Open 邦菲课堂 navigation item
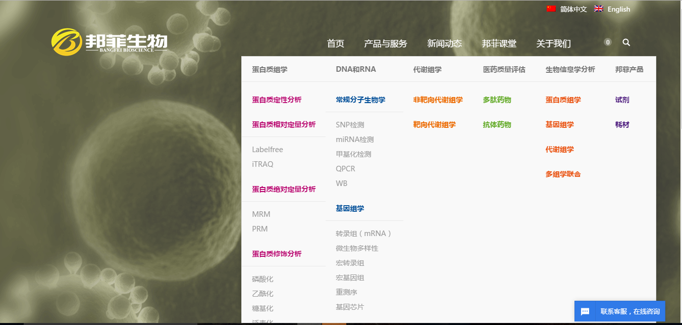 pyautogui.click(x=499, y=43)
